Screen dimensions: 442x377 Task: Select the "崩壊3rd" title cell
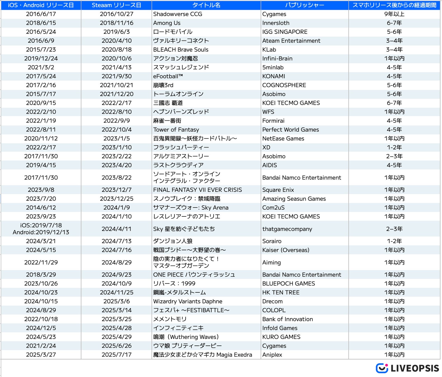coord(206,85)
